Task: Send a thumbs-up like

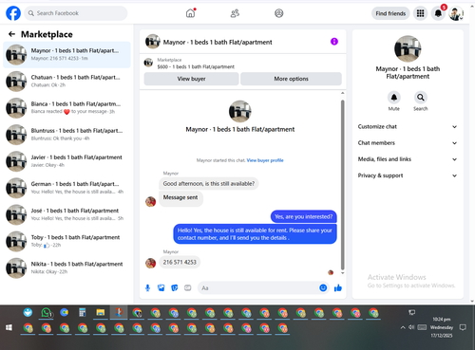Action: coord(338,287)
